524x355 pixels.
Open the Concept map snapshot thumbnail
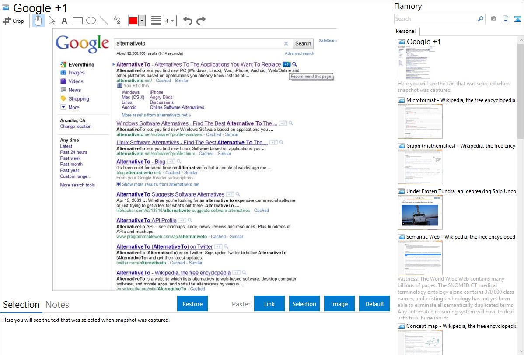click(420, 342)
